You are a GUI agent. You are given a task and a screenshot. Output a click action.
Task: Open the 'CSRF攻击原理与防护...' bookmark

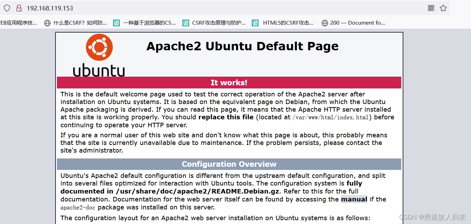pyautogui.click(x=214, y=23)
